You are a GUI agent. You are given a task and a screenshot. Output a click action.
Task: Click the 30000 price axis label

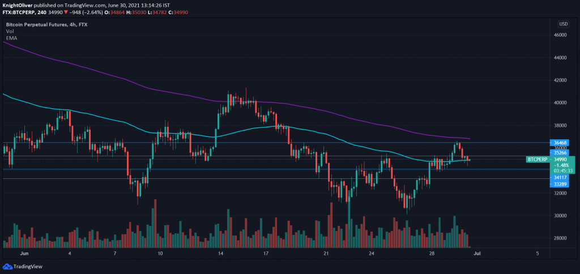coord(561,216)
